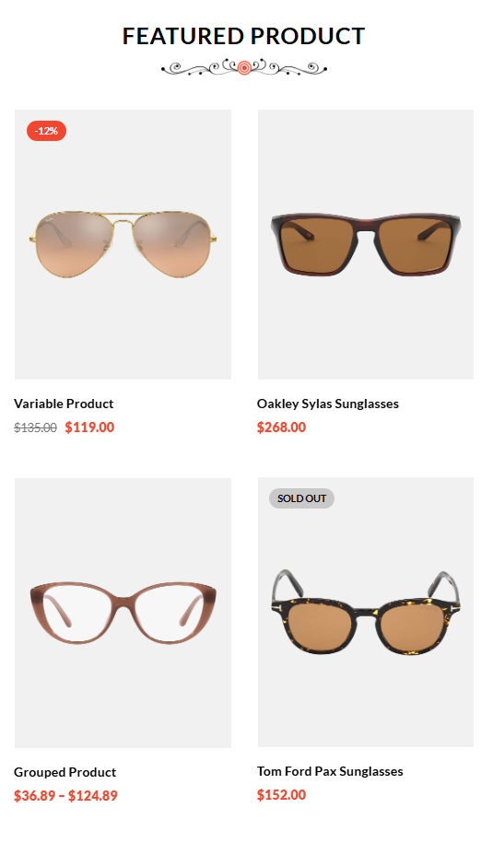Click the $268.00 price
The image size is (493, 843).
click(x=281, y=427)
